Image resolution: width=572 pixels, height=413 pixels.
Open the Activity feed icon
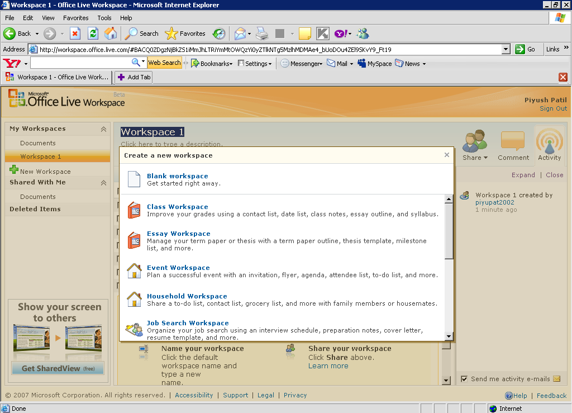[549, 141]
